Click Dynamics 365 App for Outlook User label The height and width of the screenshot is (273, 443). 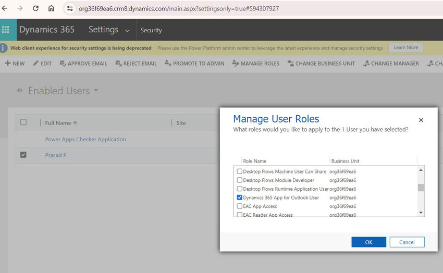coord(281,197)
